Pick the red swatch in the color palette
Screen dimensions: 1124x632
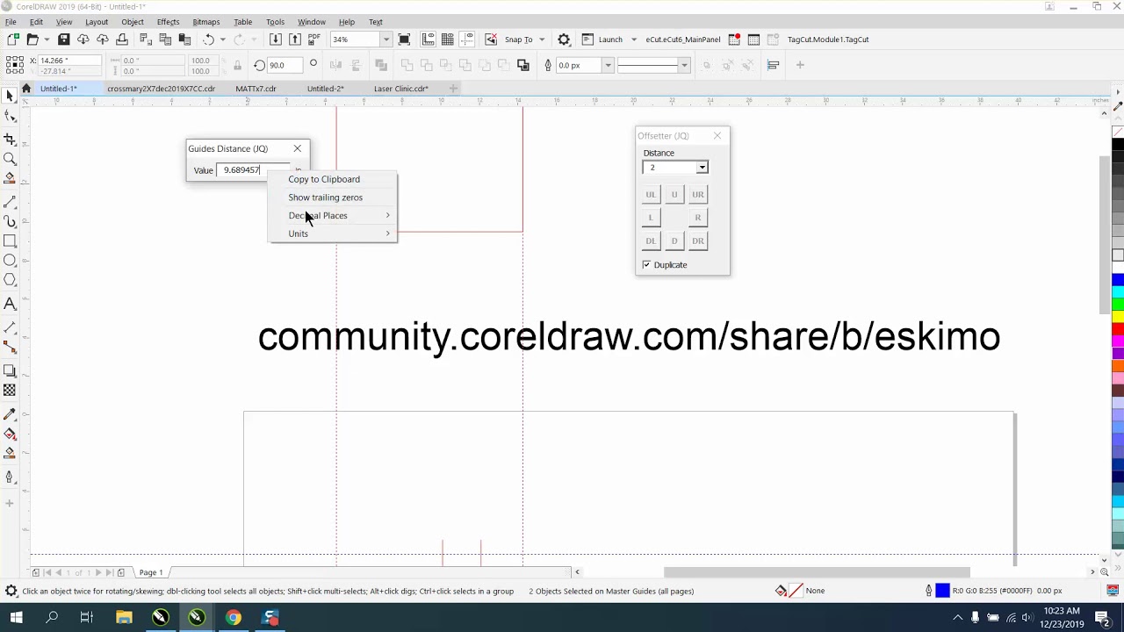tap(1118, 329)
